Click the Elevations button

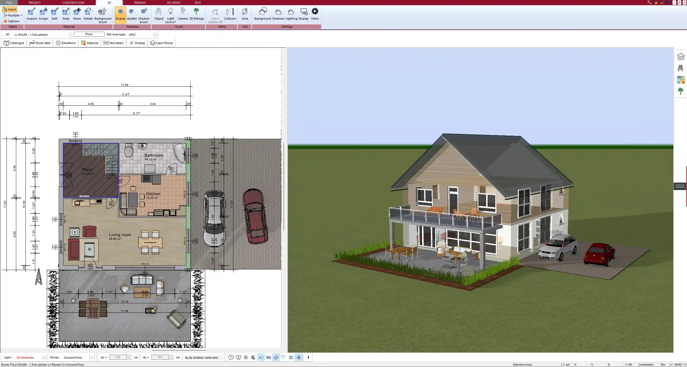(x=66, y=43)
